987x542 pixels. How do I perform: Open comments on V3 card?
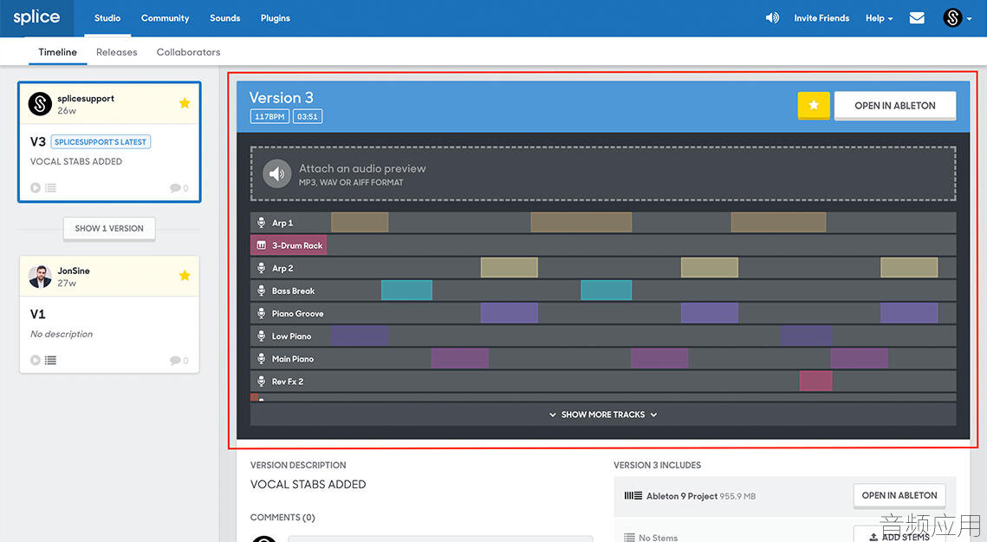[179, 188]
